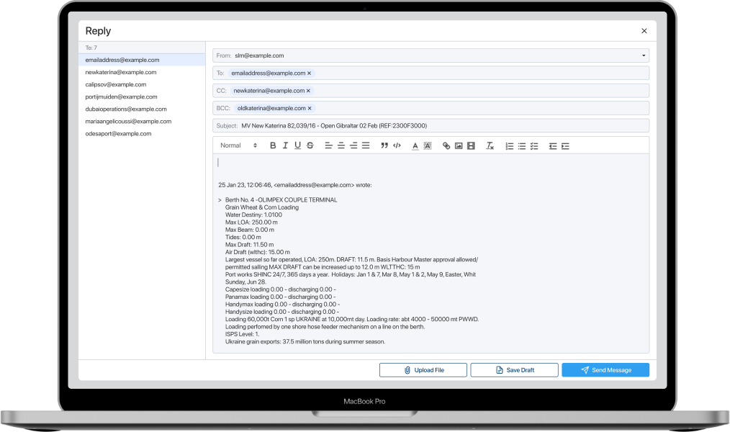Center align the text
This screenshot has width=730, height=432.
tap(341, 145)
